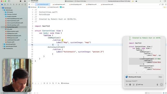Toggle ChatGPT web search globe icon
This screenshot has width=167, height=94.
130,85
